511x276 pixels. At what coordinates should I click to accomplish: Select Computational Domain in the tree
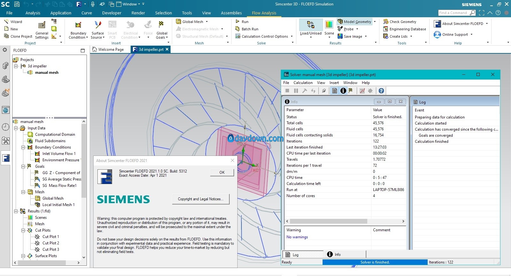[x=55, y=134]
